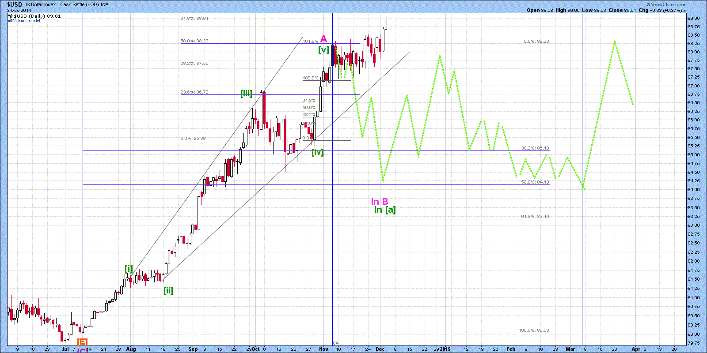
Task: Click the green 'In [a]' annotation
Action: tap(385, 210)
